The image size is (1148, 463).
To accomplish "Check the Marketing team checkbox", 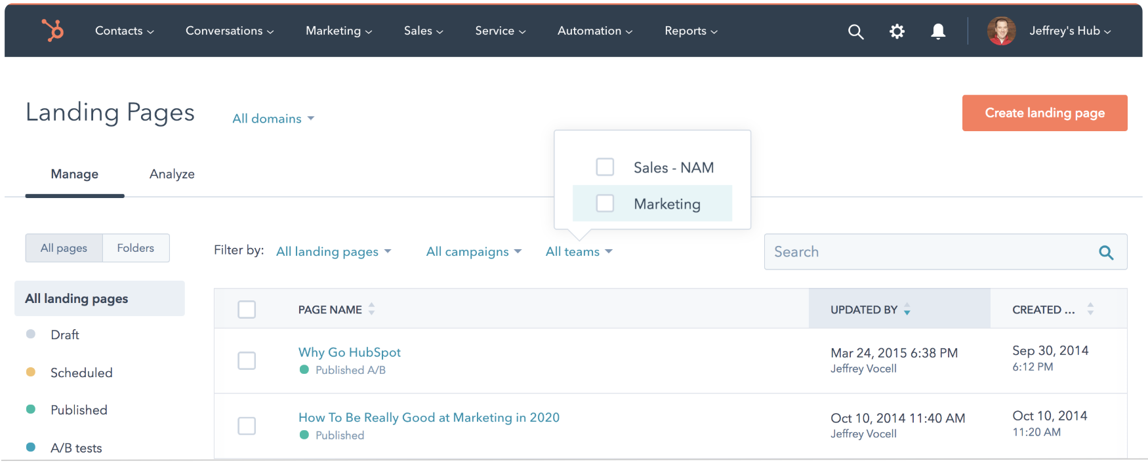I will pos(605,203).
